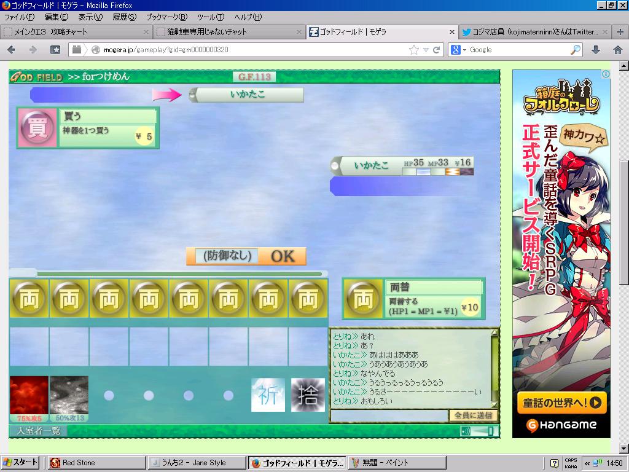Open the URL history dropdown arrow
The image size is (629, 472).
point(426,50)
